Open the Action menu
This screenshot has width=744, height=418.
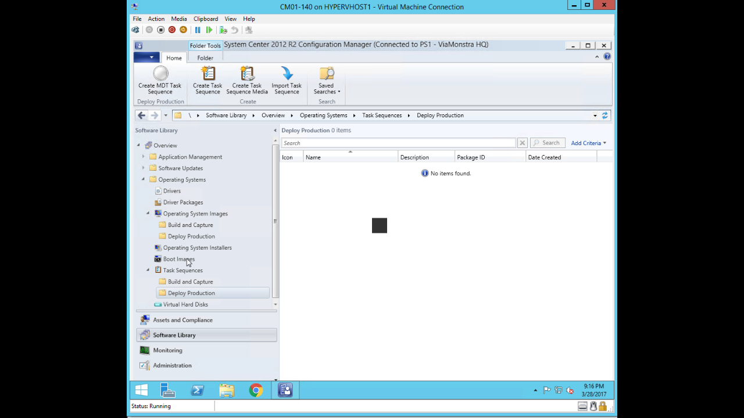click(156, 19)
